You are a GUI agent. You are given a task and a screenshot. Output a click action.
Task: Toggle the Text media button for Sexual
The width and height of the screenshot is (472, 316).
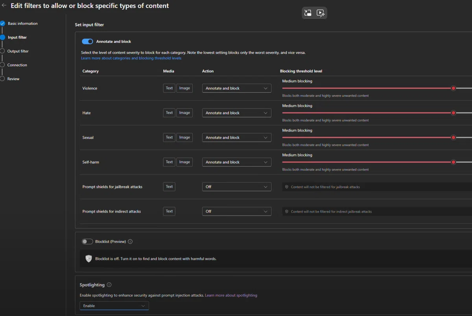[x=169, y=138]
